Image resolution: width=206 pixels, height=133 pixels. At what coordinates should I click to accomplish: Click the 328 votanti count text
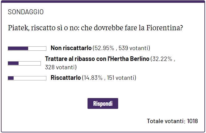[60, 67]
